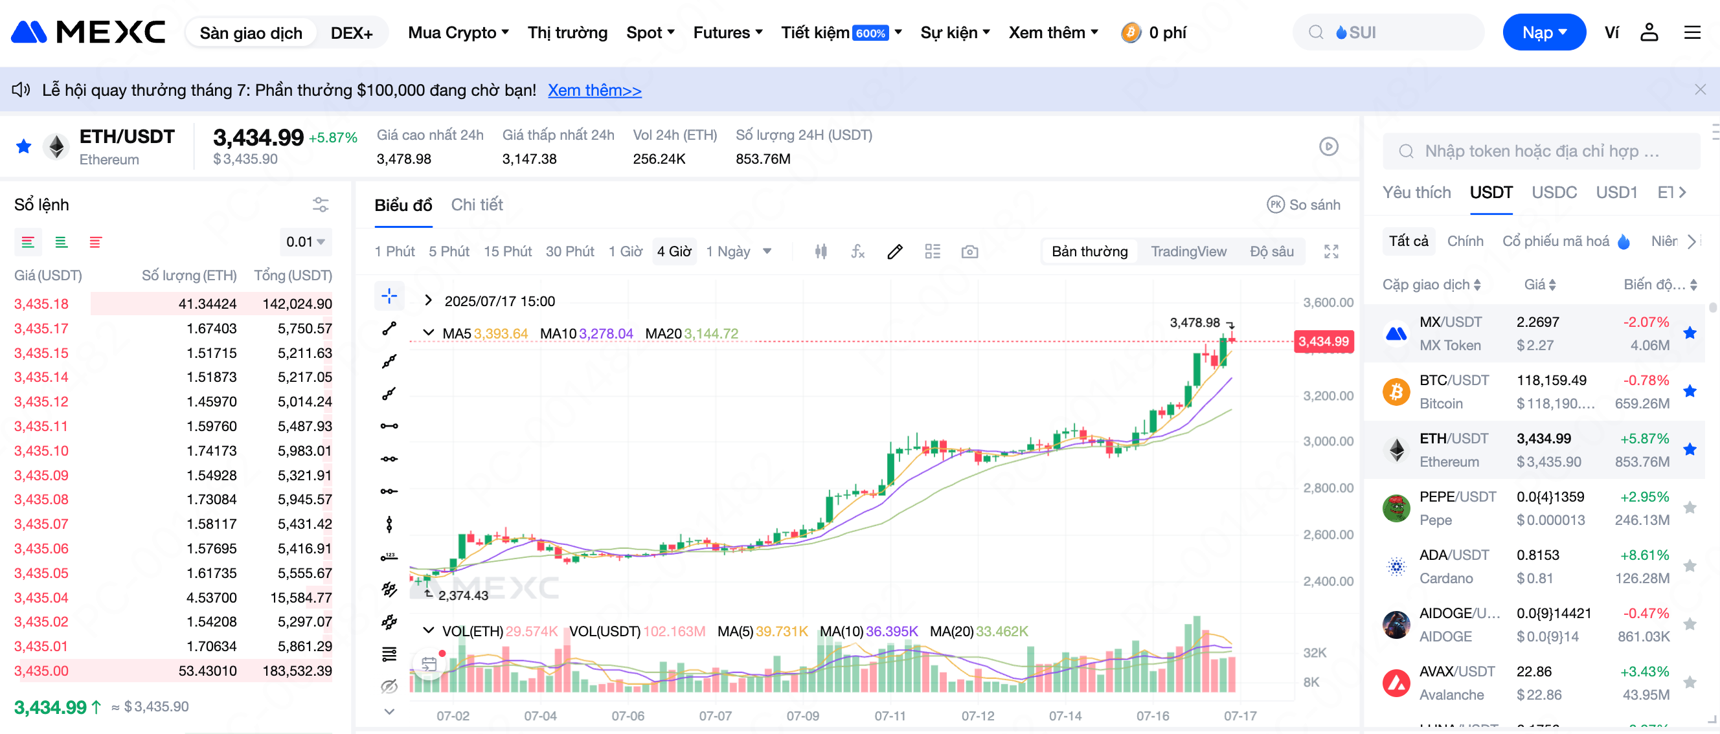Select the 15 Phút interval
Screen dimensions: 1720x734
coord(508,252)
